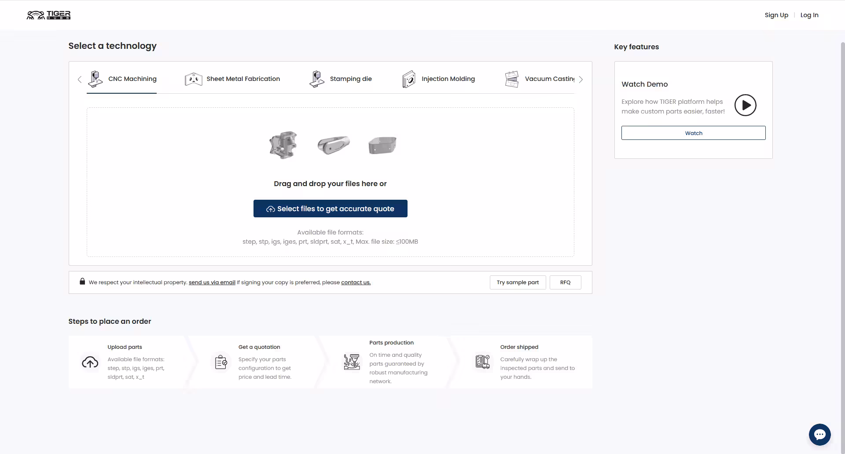Click the RFQ button
845x454 pixels.
pos(566,282)
